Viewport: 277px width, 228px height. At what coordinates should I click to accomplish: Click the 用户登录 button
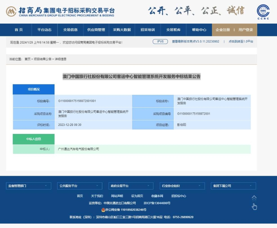click(x=245, y=30)
